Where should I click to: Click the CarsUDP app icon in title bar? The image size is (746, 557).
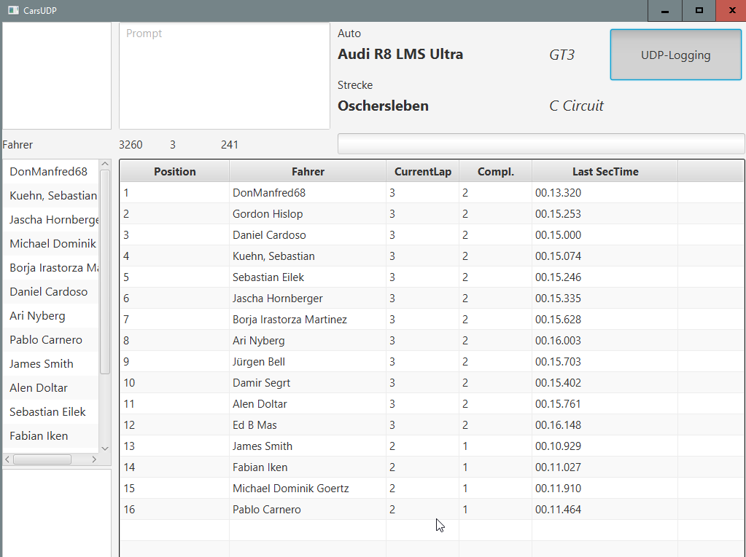[x=13, y=10]
